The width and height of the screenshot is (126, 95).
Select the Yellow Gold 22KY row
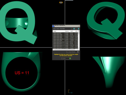pos(65,41)
